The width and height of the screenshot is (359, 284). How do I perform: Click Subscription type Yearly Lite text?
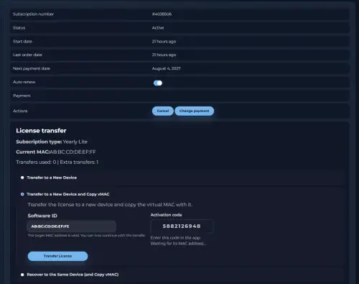point(52,142)
